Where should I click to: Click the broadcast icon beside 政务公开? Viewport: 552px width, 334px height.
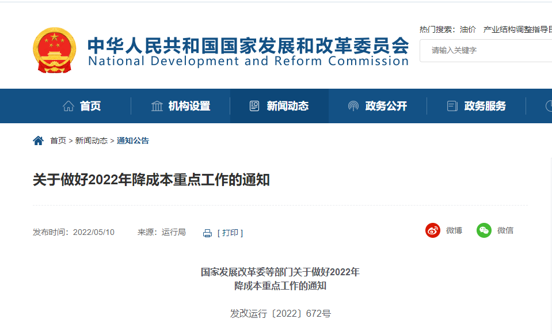pos(353,106)
